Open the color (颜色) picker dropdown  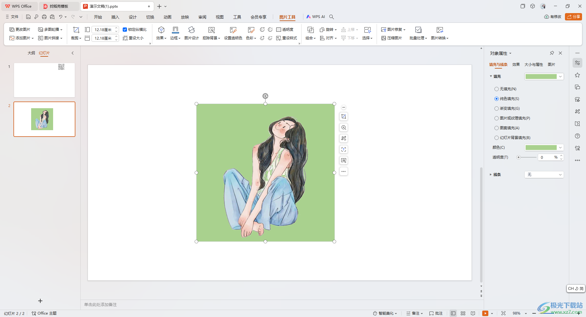560,148
